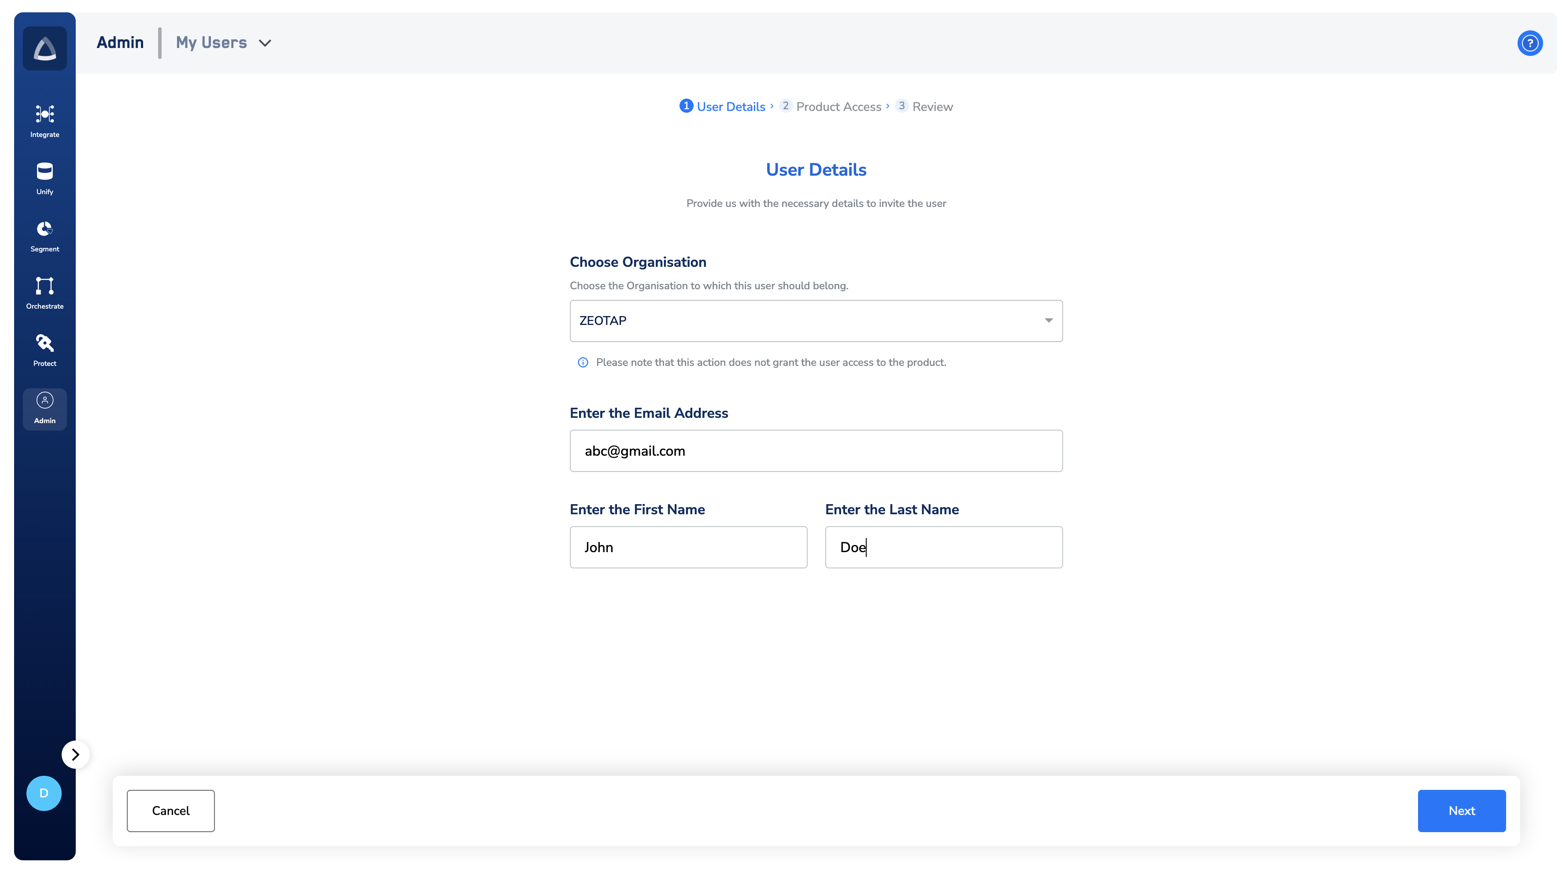Focus the First Name input field
Viewport: 1566px width, 870px height.
coord(688,546)
